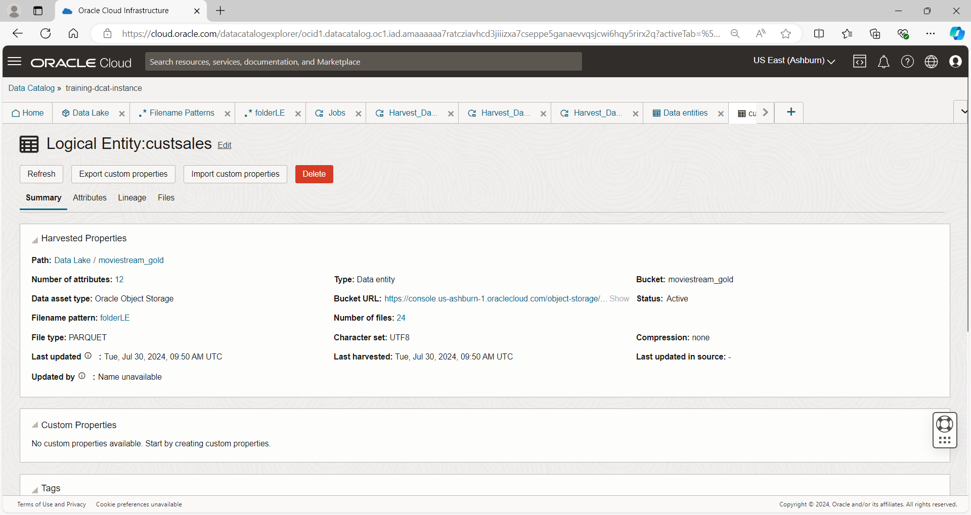Click Import custom properties button
The image size is (971, 515).
coord(235,174)
